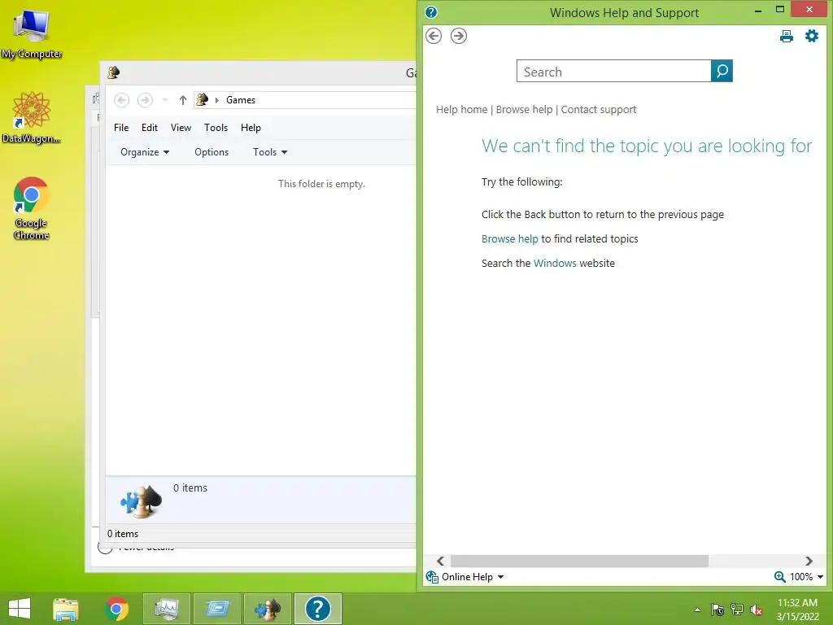Viewport: 833px width, 625px height.
Task: Open recent locations dropdown in Games window
Action: tap(164, 100)
